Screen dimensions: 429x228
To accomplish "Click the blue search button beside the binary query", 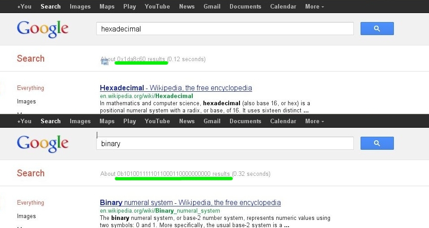I will [377, 143].
